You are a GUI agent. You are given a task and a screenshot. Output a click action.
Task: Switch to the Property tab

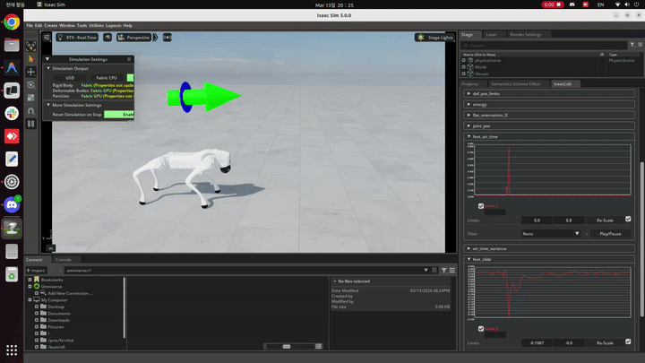pos(469,84)
